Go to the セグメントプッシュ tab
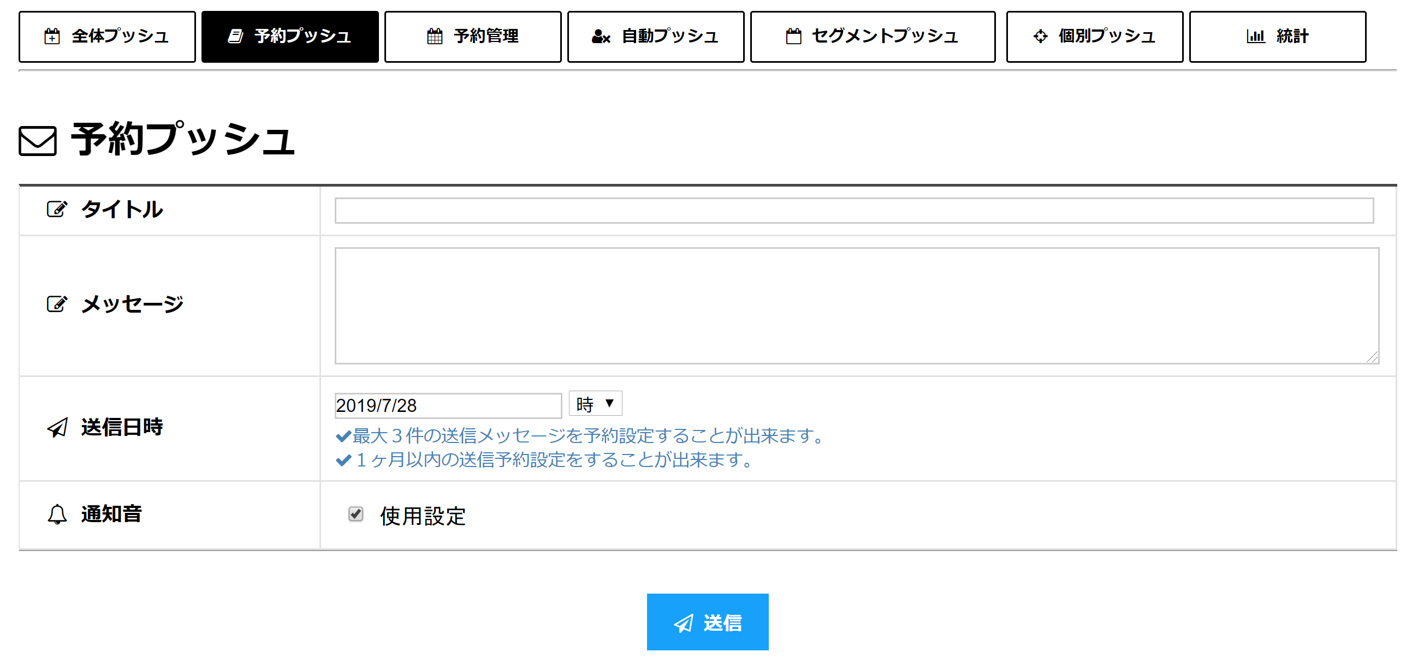The image size is (1406, 670). 873,37
